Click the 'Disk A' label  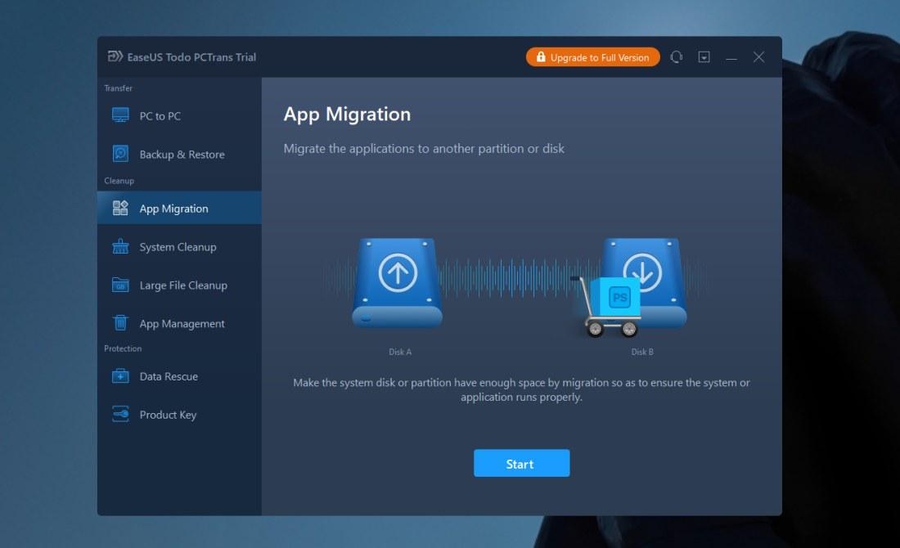coord(400,352)
